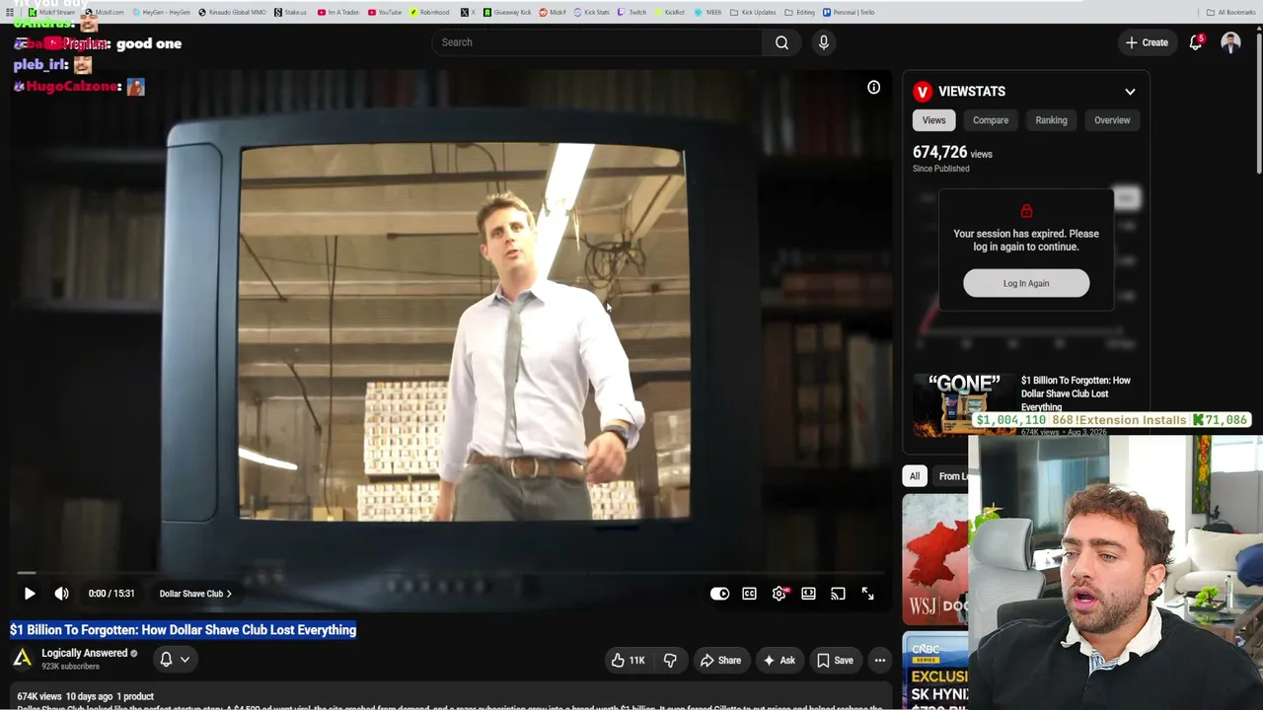Like the video (11K)
1263x710 pixels.
pos(628,661)
